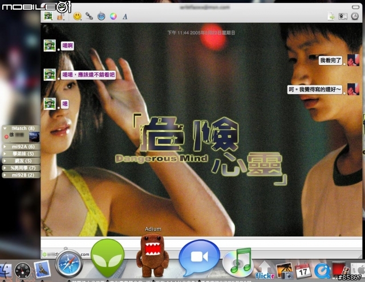
Task: Expand the mi92B (2) group
Action: pos(5,175)
